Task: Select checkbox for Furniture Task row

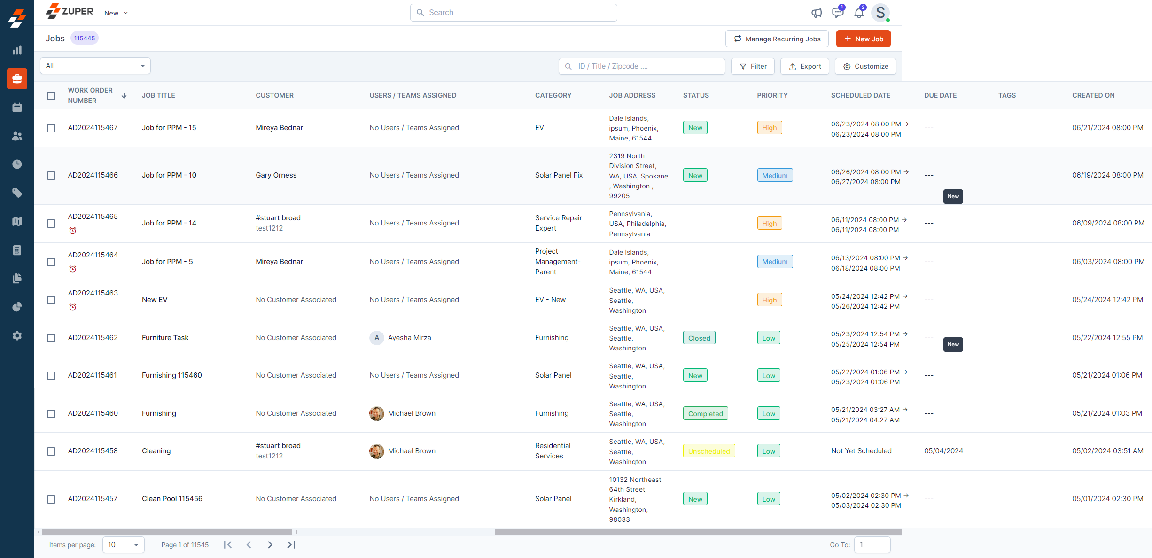Action: (x=51, y=338)
